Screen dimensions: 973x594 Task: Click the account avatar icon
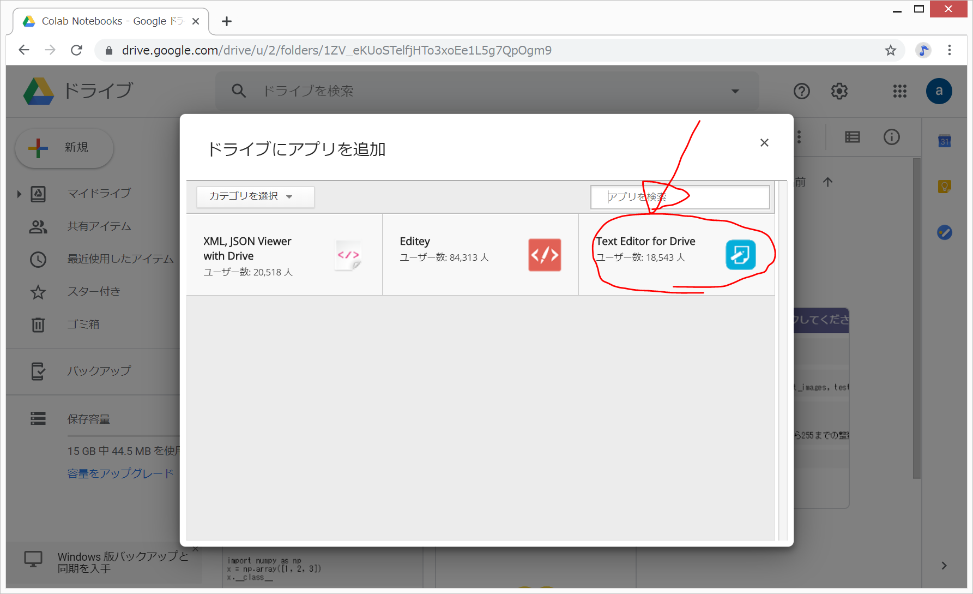click(x=939, y=91)
